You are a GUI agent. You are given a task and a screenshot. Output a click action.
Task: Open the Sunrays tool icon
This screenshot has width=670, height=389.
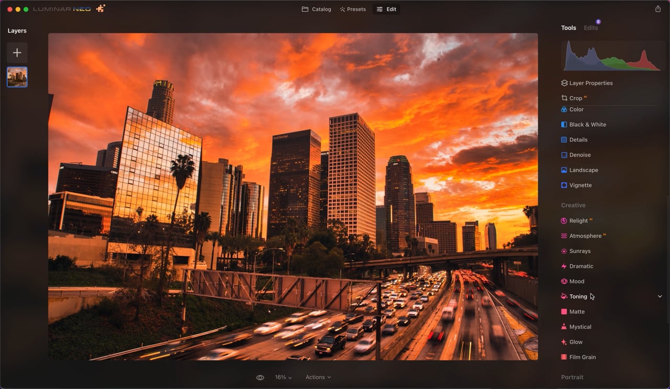(x=564, y=251)
